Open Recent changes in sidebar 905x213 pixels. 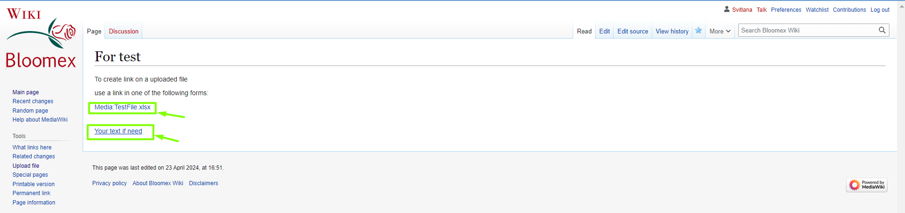point(33,101)
